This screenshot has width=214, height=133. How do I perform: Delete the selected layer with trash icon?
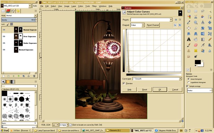(x=33, y=76)
